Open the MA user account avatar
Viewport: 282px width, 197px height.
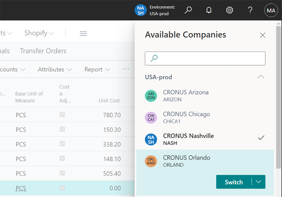tap(271, 10)
